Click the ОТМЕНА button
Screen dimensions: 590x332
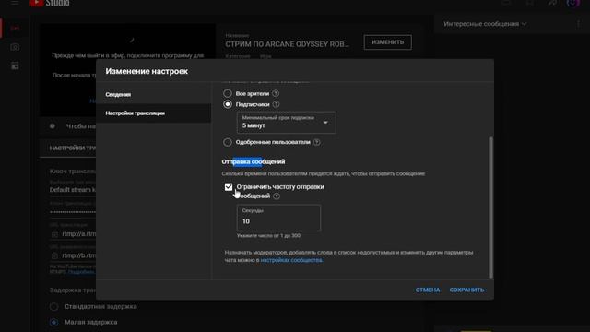click(428, 290)
